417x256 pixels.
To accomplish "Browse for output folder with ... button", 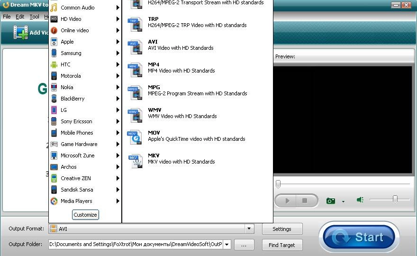I will pos(244,245).
